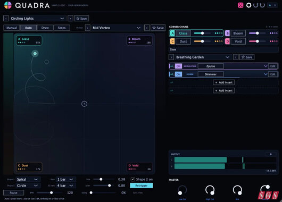Click Dust chain slot dots indicator
282x202 pixels.
pyautogui.click(x=218, y=41)
